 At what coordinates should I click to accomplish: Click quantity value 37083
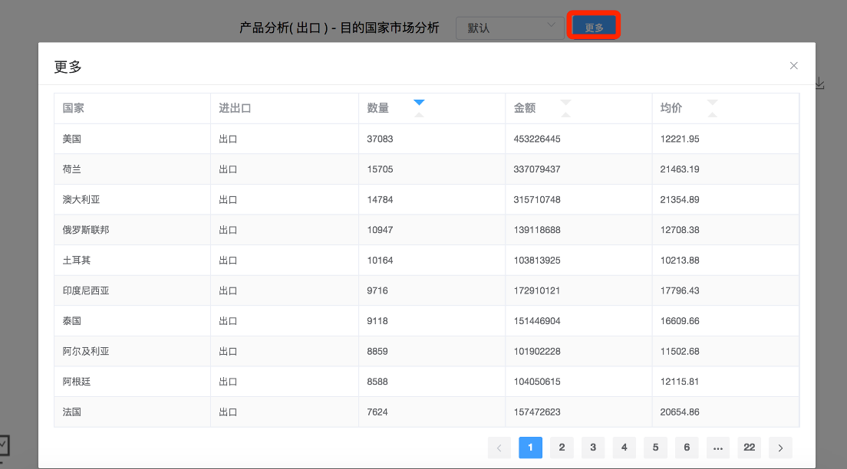380,139
